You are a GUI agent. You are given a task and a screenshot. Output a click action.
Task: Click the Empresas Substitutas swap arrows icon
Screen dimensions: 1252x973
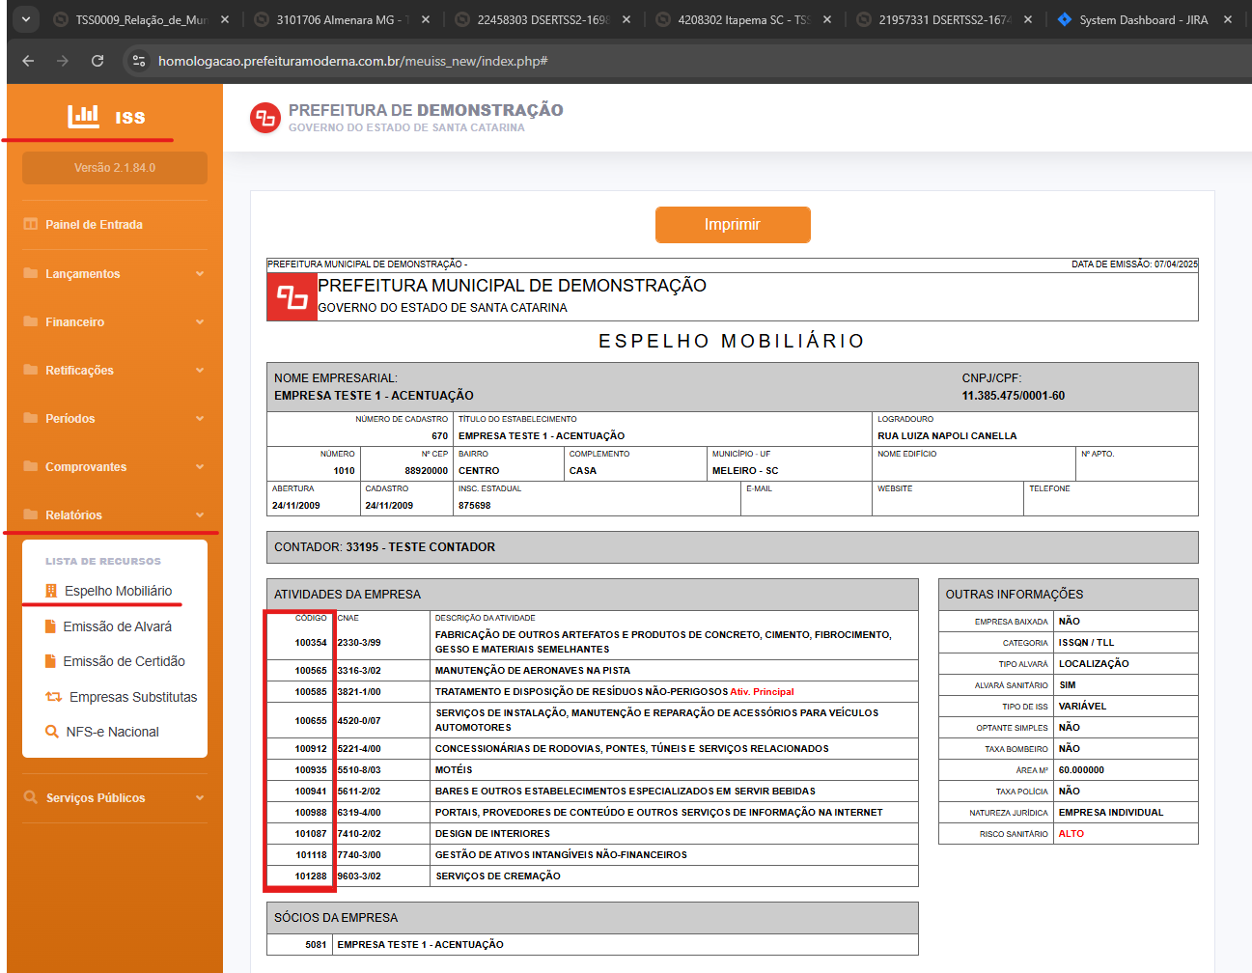54,697
